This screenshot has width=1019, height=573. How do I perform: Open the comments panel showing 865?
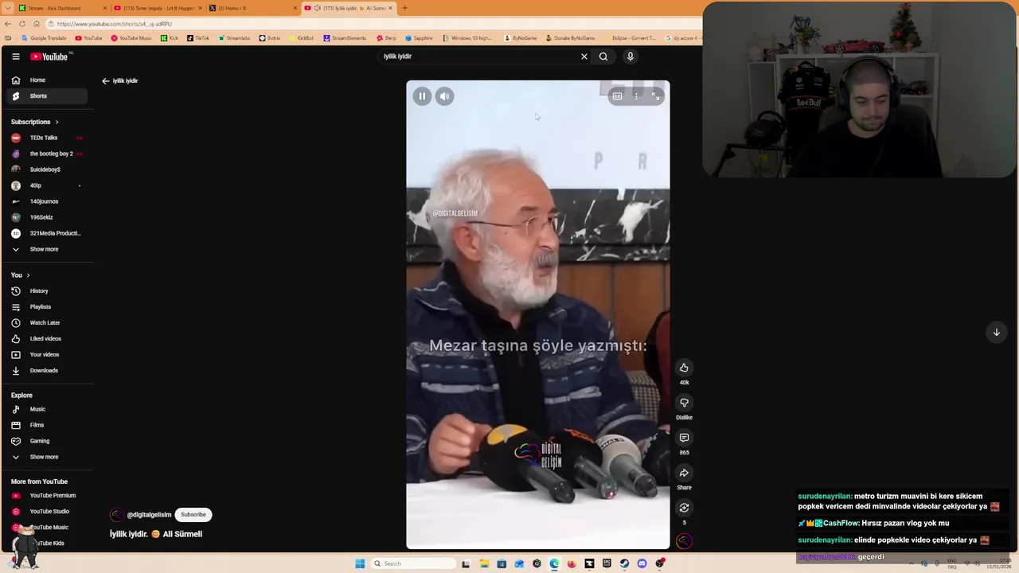point(684,438)
